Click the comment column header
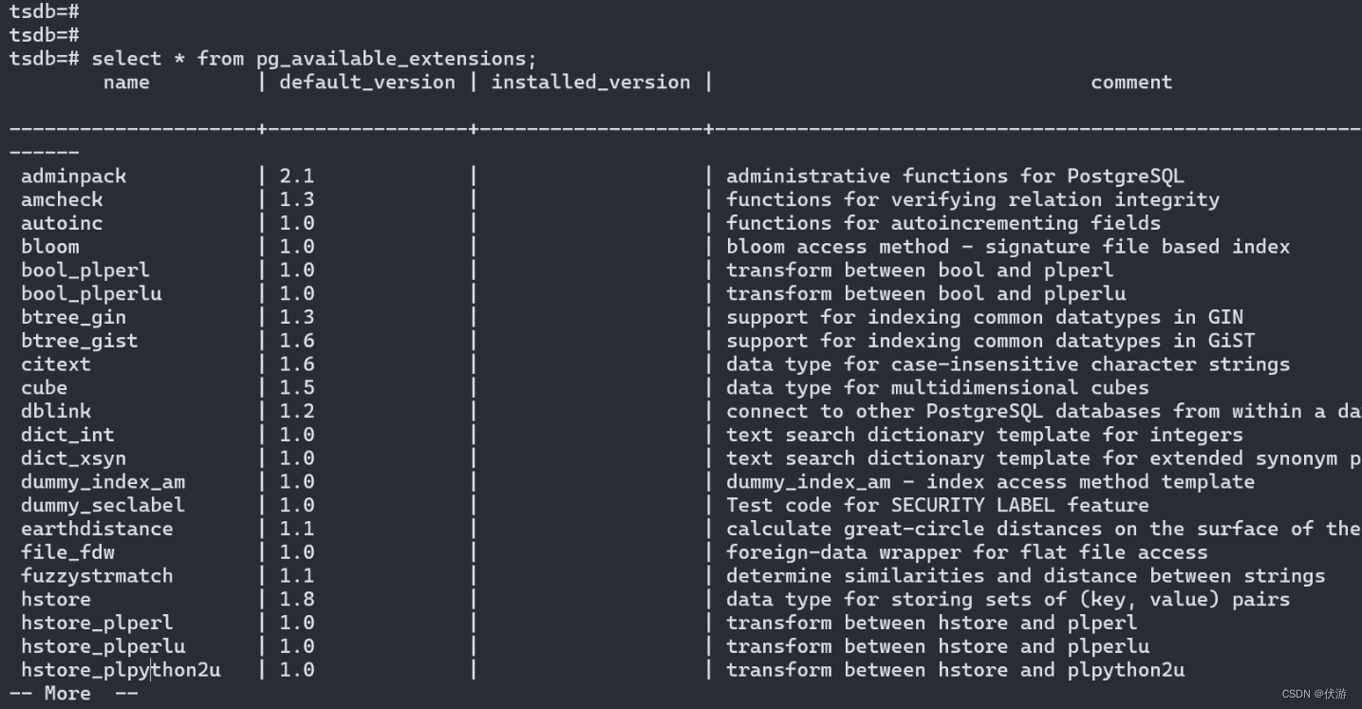1362x709 pixels. [x=1131, y=83]
